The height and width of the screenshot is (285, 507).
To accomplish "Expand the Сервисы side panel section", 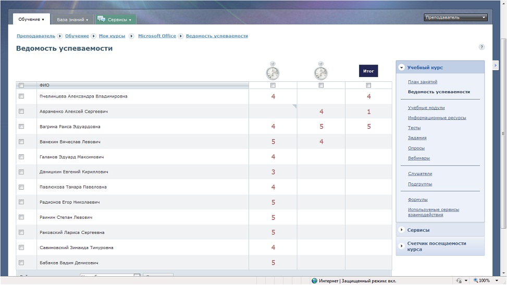I will [402, 230].
